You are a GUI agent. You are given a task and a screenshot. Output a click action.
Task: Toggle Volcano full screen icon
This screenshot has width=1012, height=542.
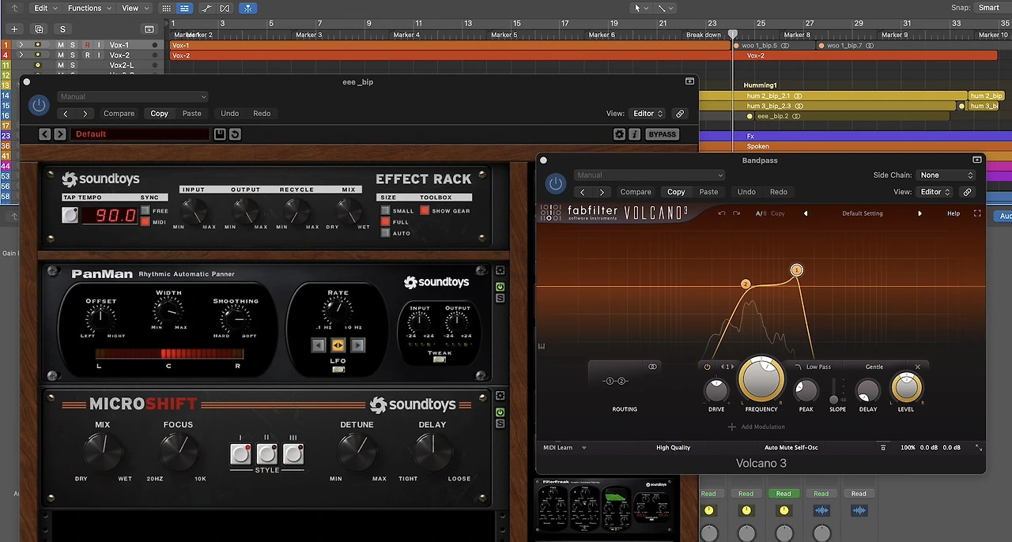tap(977, 213)
